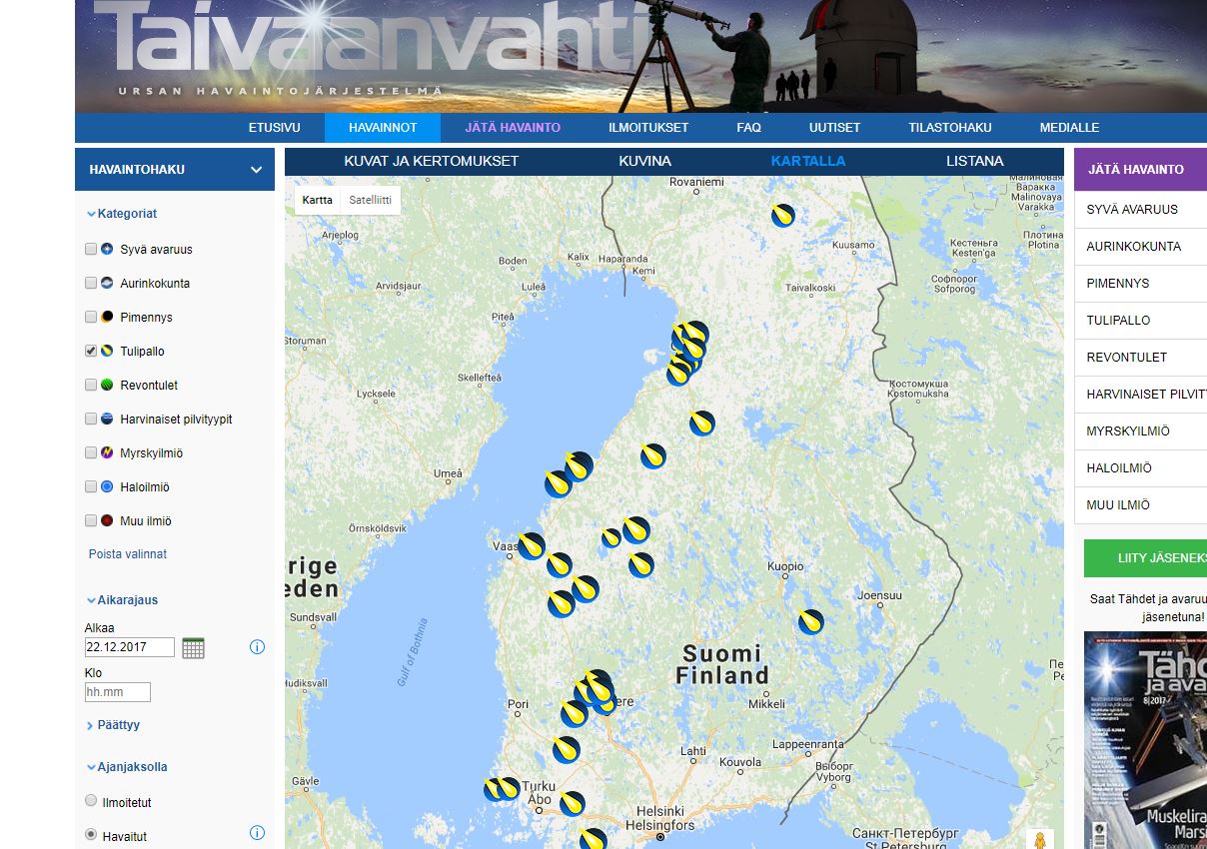
Task: Click the dark red Muu ilmiö icon
Action: pos(107,521)
